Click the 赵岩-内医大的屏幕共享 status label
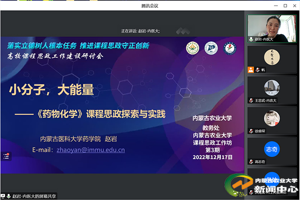Screen dimensions: 300x200 [34, 196]
